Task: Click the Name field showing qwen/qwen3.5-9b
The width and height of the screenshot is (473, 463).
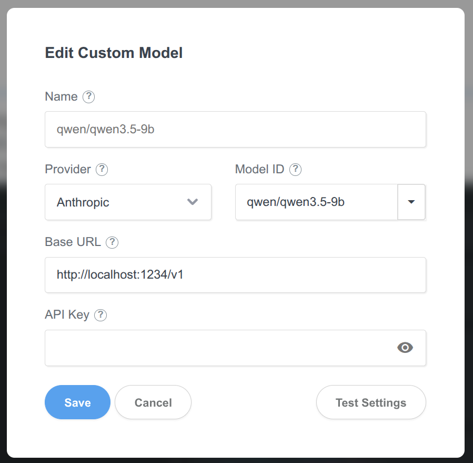Action: [x=235, y=130]
